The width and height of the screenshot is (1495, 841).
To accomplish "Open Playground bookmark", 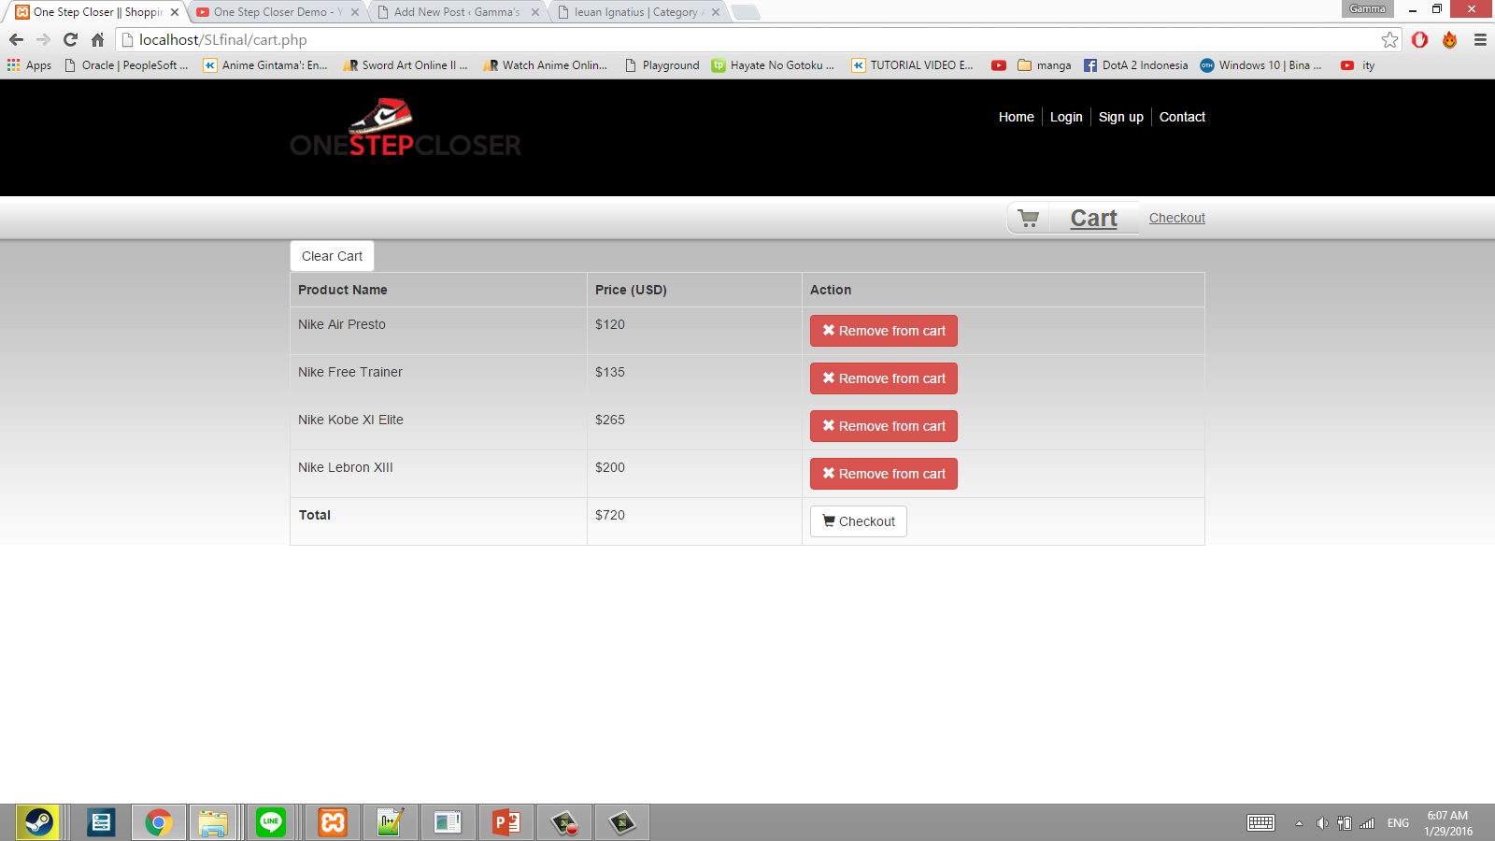I will tap(662, 65).
